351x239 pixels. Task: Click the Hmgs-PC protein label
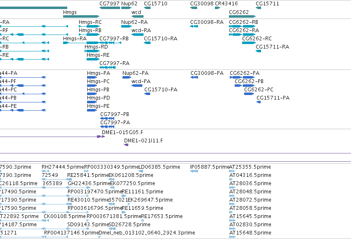coord(98,81)
